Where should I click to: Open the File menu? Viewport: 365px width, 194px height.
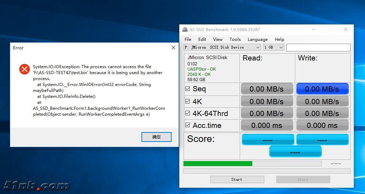[188, 39]
